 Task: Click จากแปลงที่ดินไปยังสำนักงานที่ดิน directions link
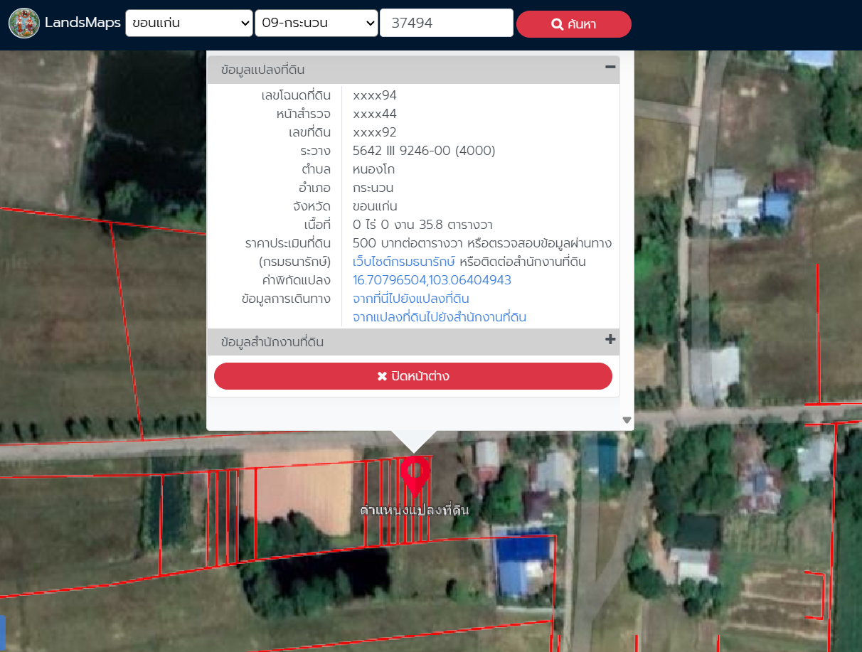coord(440,317)
